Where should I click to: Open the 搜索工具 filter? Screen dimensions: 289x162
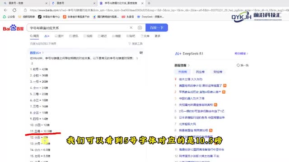pyautogui.click(x=135, y=44)
